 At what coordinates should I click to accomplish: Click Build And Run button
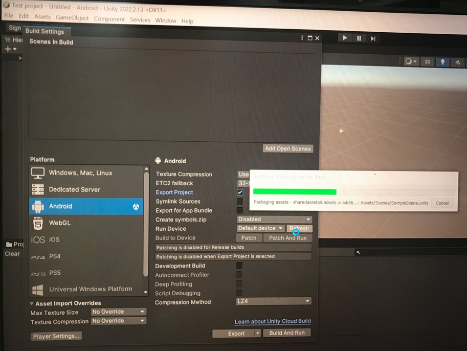tap(287, 333)
